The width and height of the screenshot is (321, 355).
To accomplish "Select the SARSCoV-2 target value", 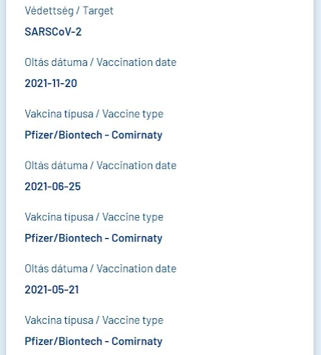I will point(53,32).
